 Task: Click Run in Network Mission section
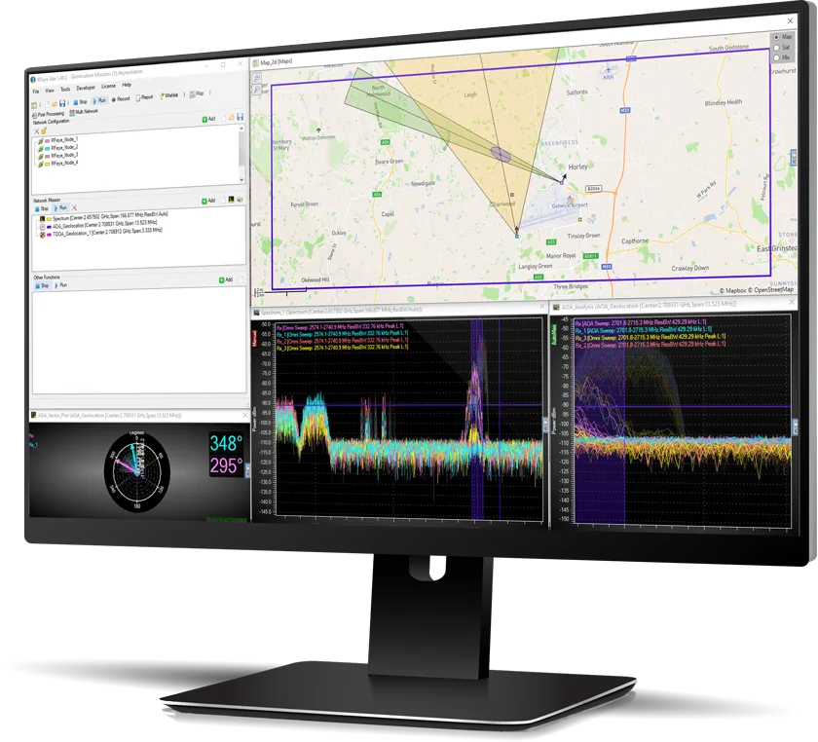[x=60, y=207]
